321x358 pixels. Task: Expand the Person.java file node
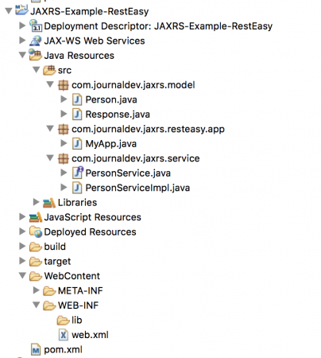point(64,99)
